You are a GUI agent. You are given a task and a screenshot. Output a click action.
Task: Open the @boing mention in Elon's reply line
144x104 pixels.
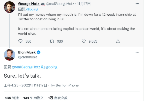[51, 67]
